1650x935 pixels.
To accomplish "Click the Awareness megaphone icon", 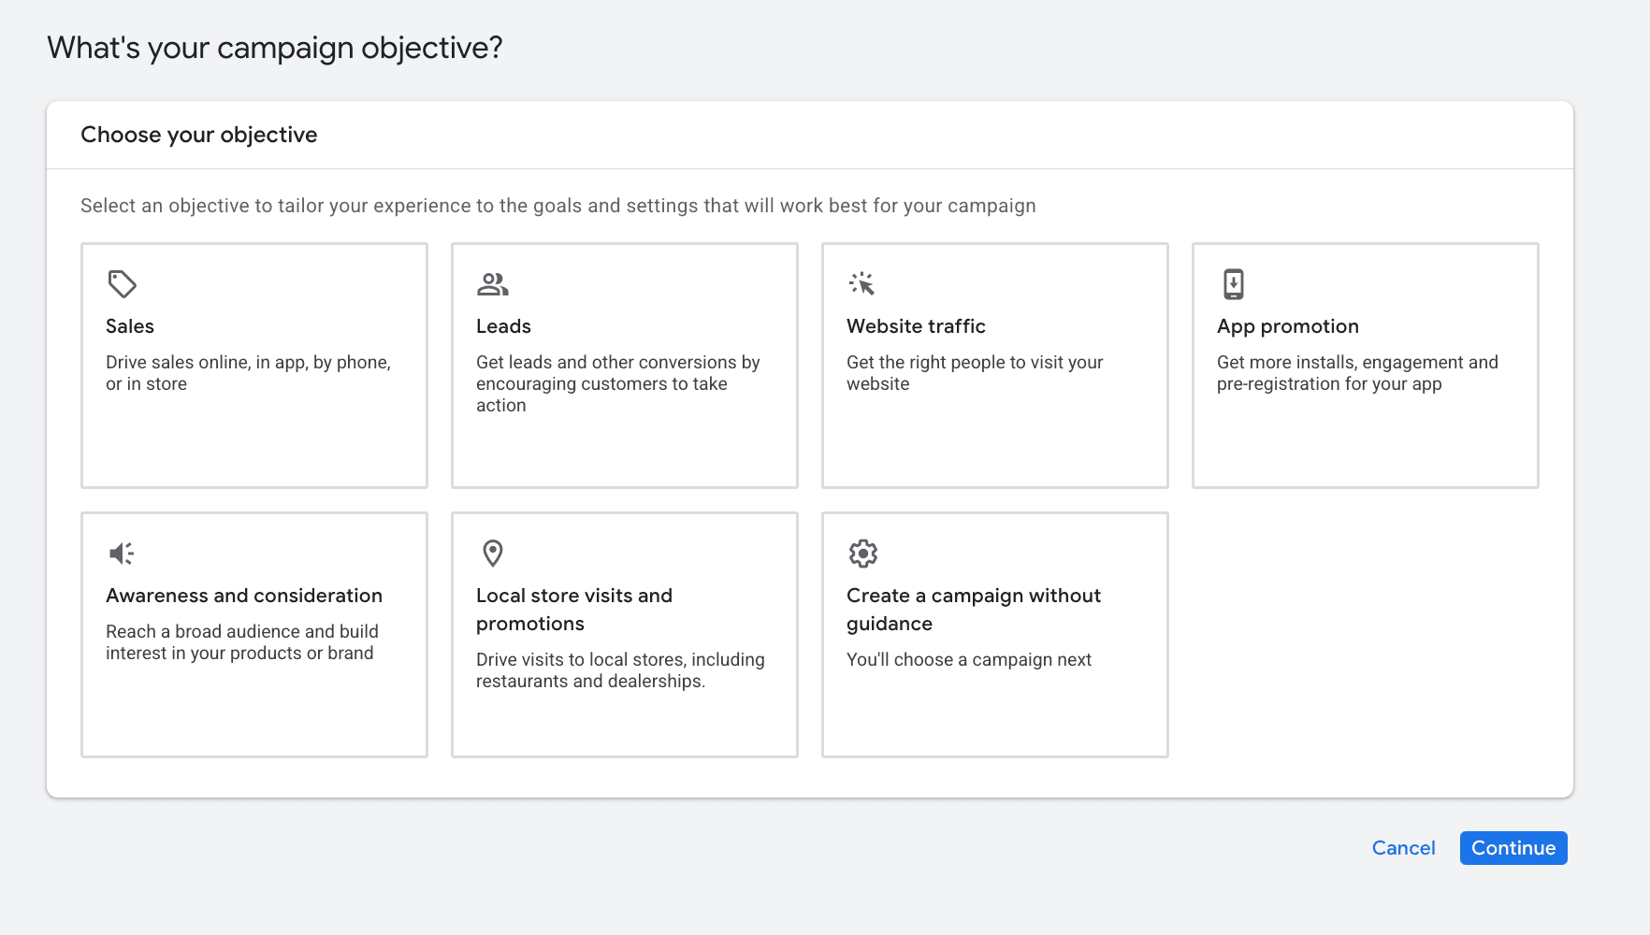I will click(x=122, y=554).
